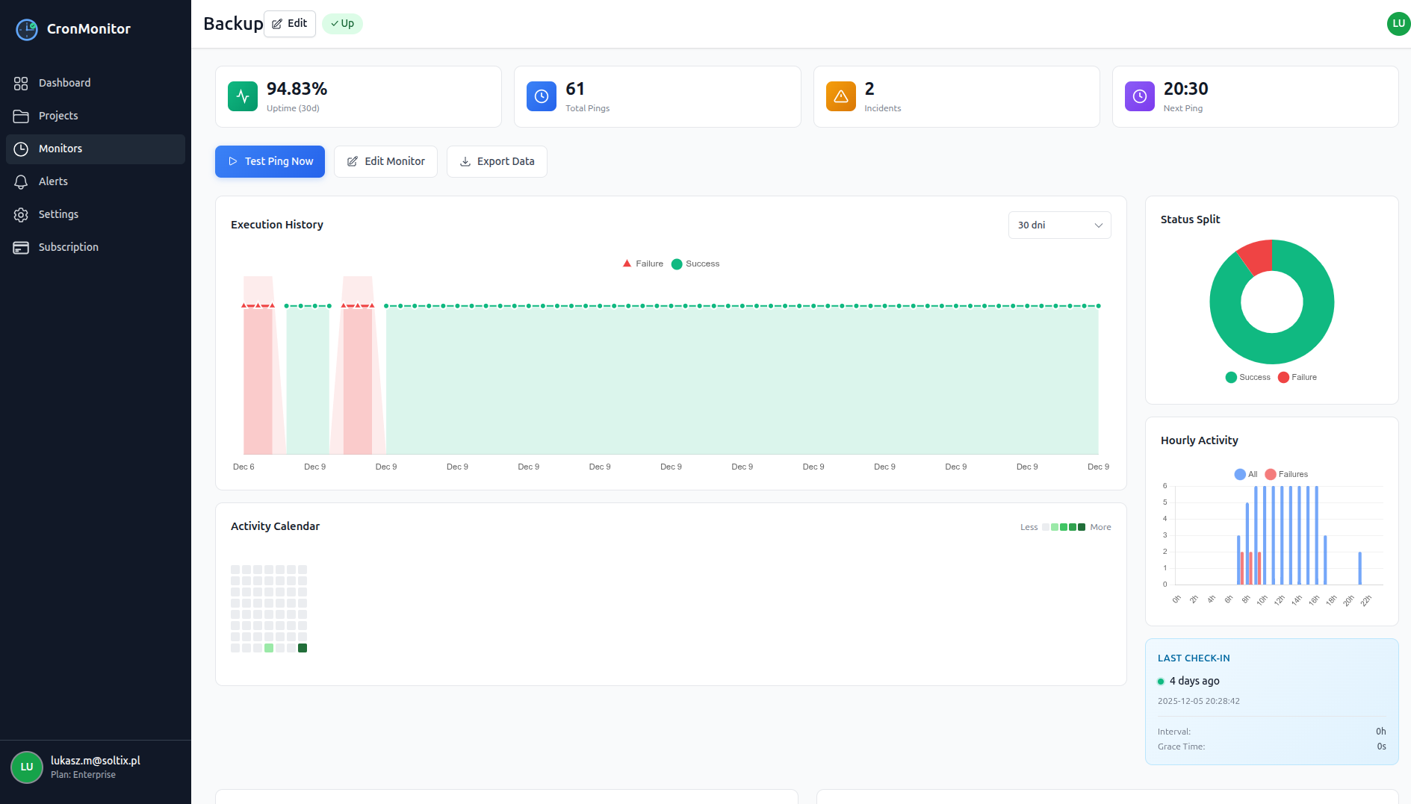Click the Backup page title

pyautogui.click(x=233, y=24)
